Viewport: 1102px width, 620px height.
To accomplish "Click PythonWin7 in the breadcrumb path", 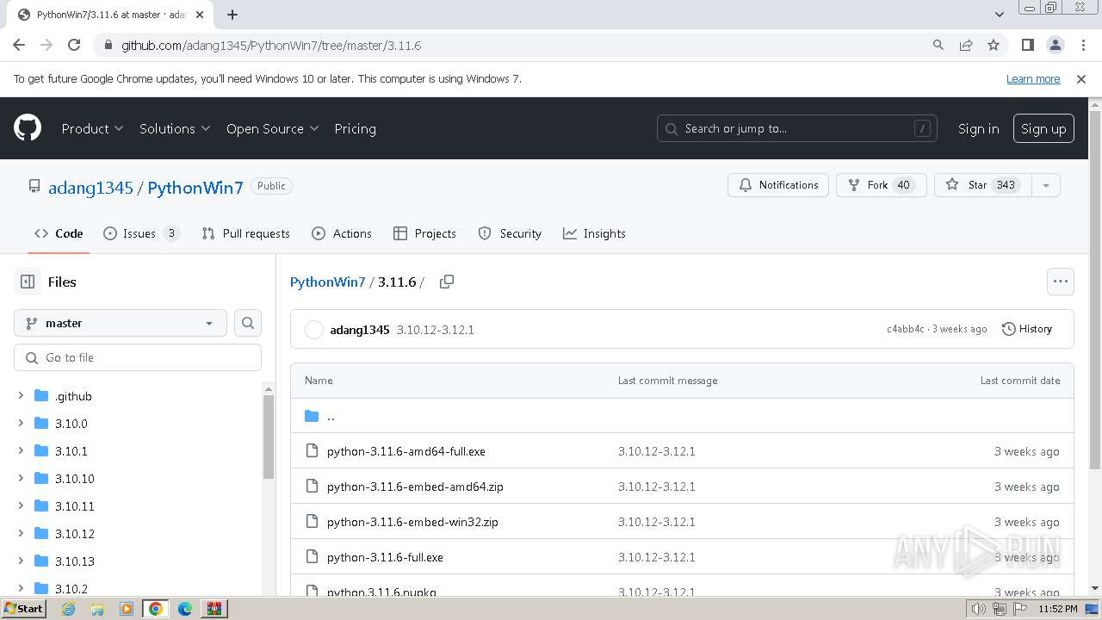I will pyautogui.click(x=327, y=282).
